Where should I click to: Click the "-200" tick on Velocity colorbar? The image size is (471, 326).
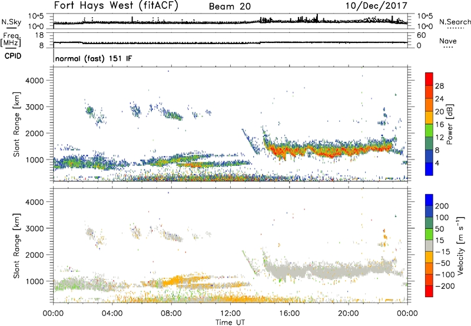pos(445,286)
